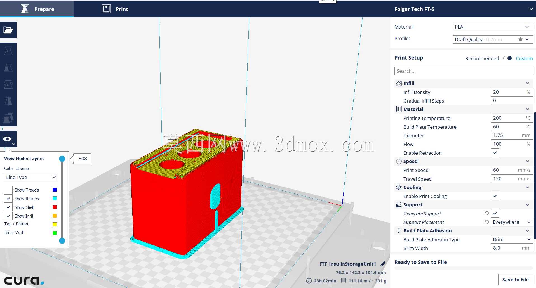Click the top layer slider handle
The height and width of the screenshot is (288, 536).
(x=62, y=159)
